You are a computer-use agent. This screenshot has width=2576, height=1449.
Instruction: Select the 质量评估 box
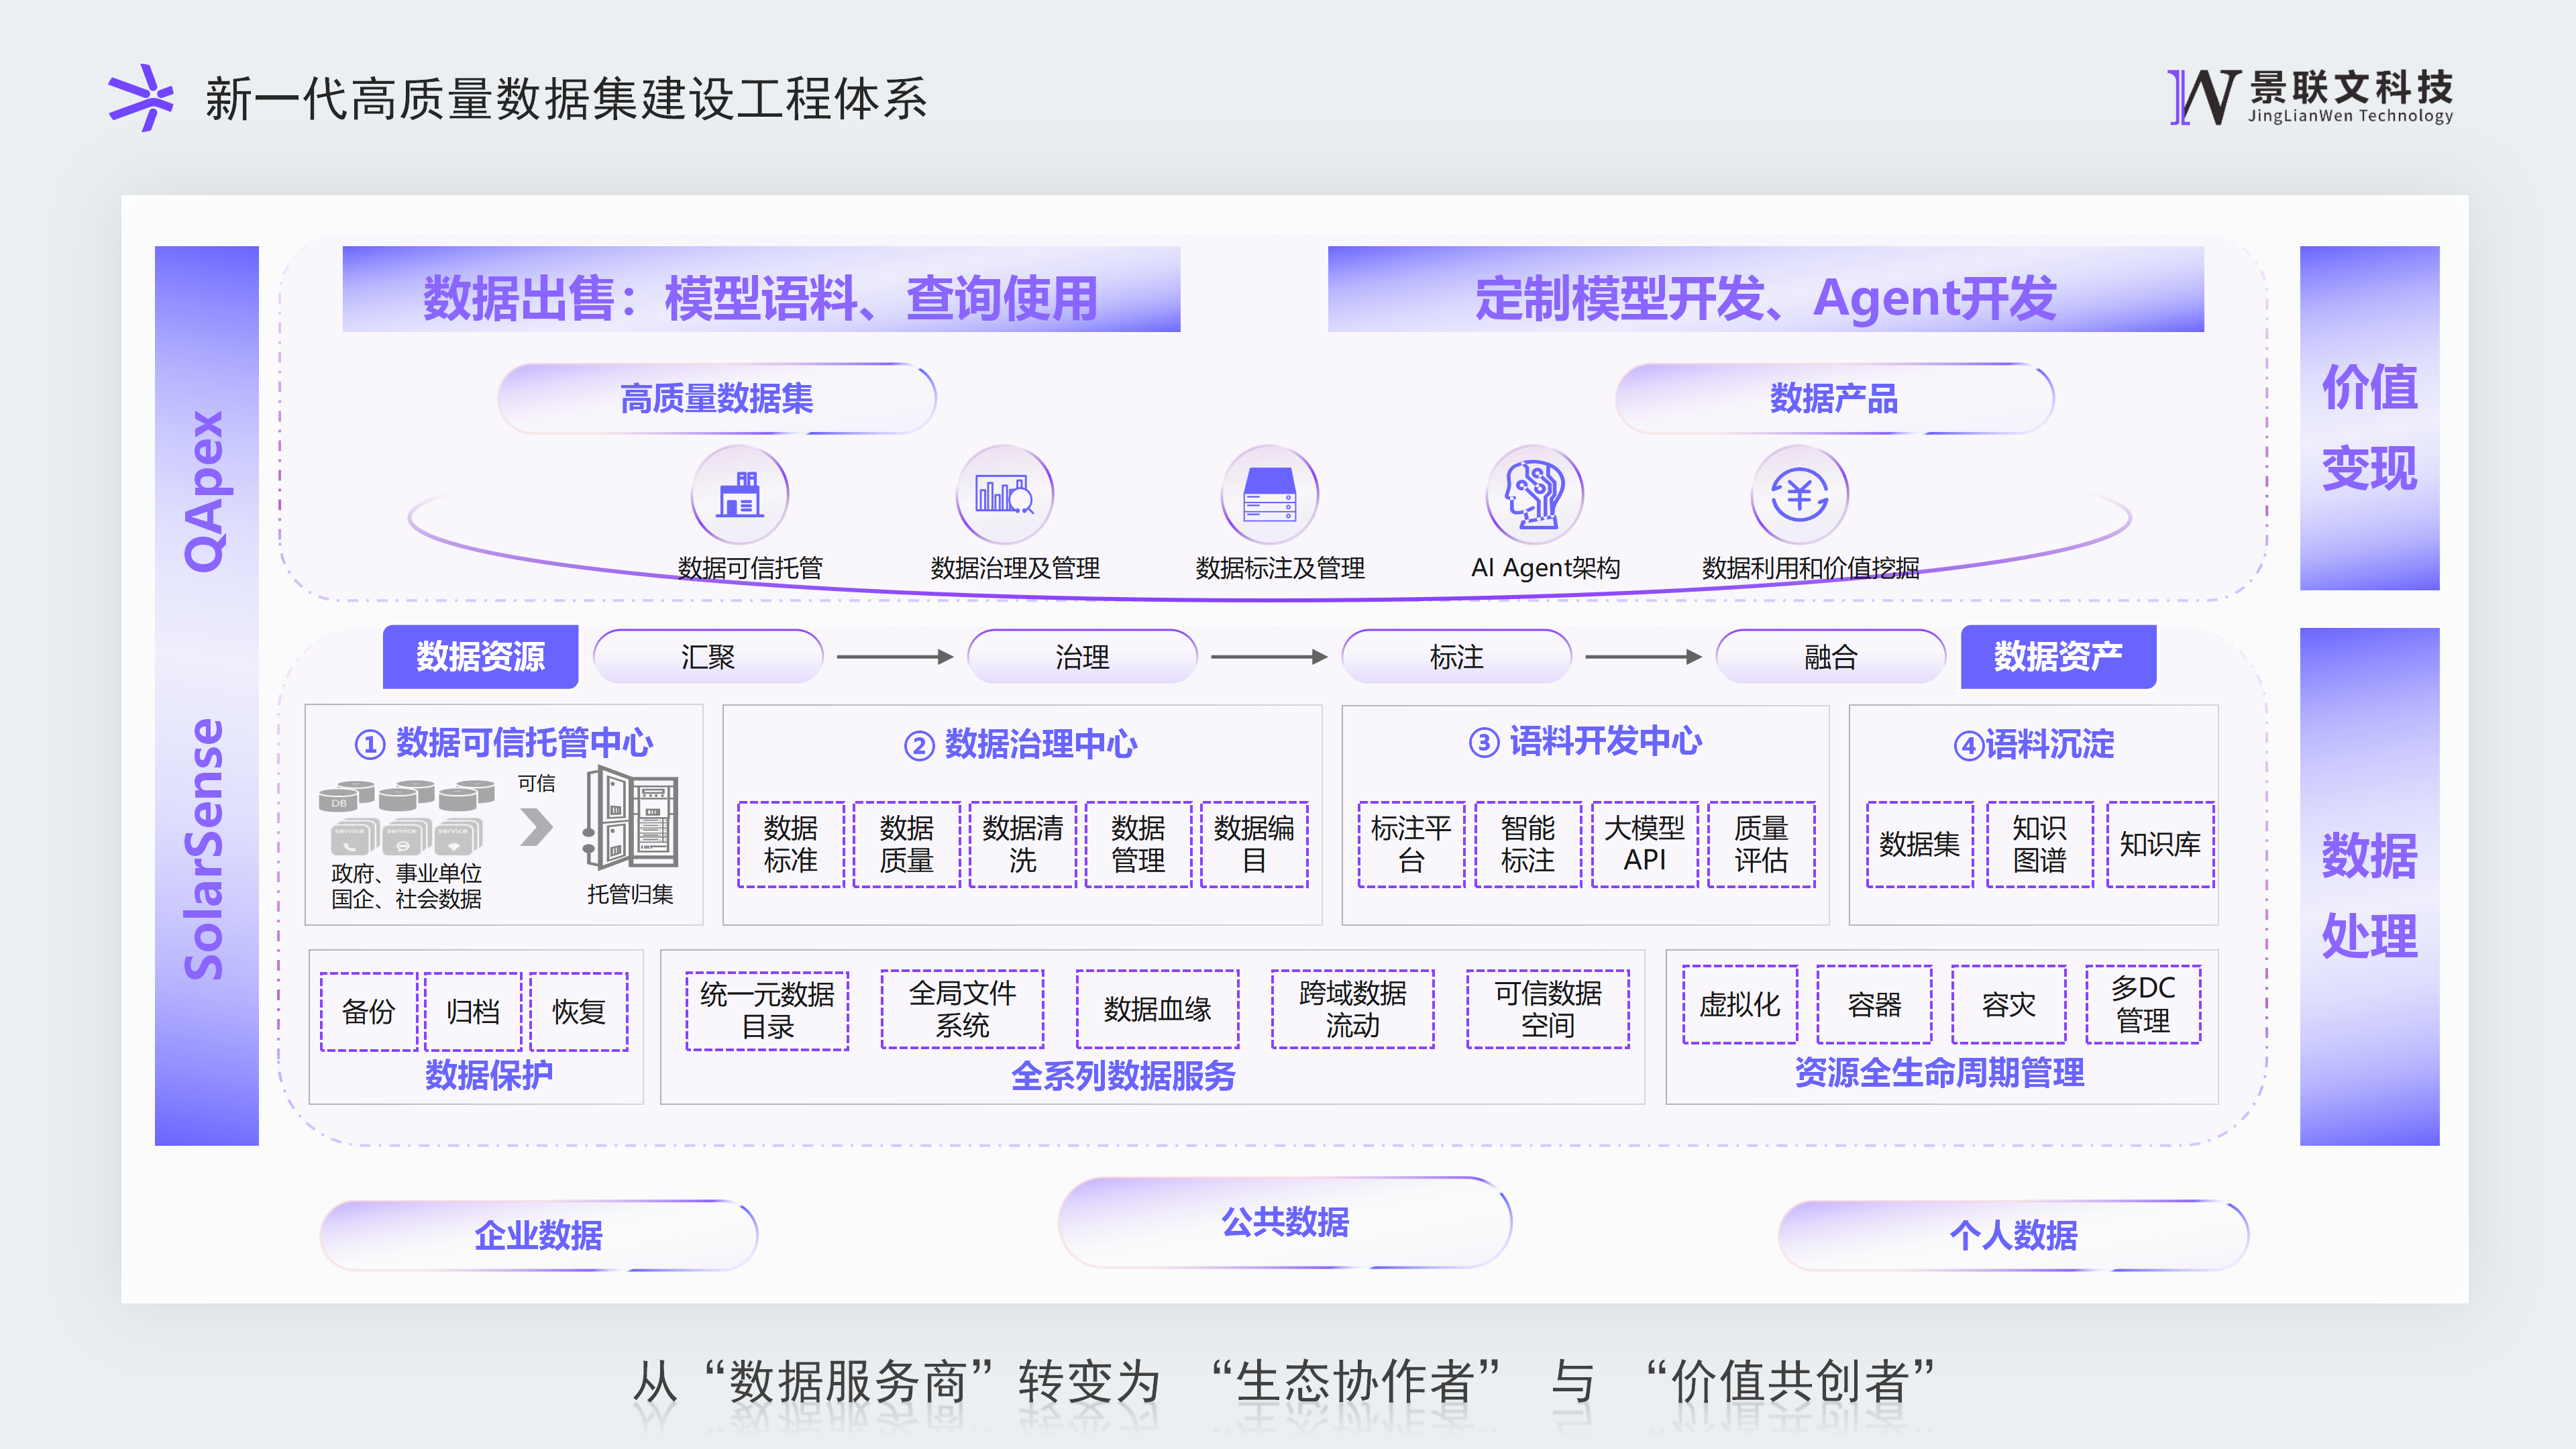1761,844
